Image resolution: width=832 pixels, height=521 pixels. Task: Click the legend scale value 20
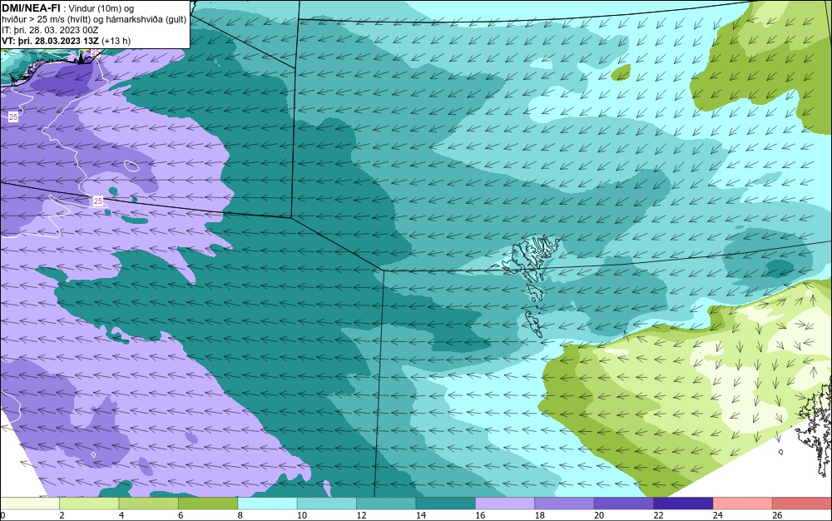pos(599,515)
